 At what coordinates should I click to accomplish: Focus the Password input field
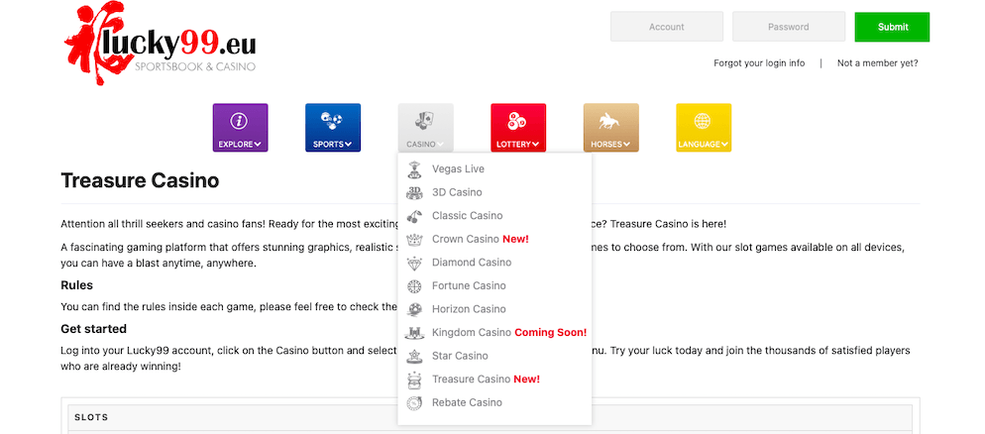click(789, 27)
